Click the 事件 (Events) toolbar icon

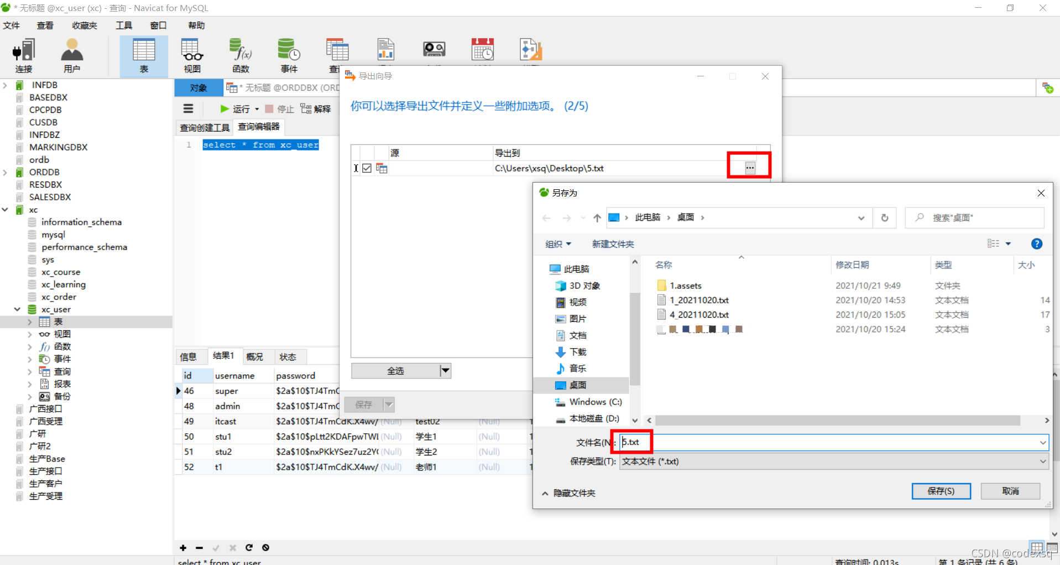click(289, 55)
